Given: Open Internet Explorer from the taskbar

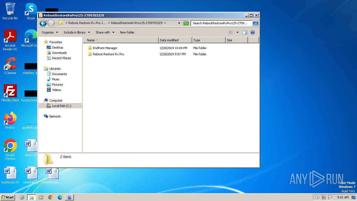Looking at the screenshot, I should (22, 197).
